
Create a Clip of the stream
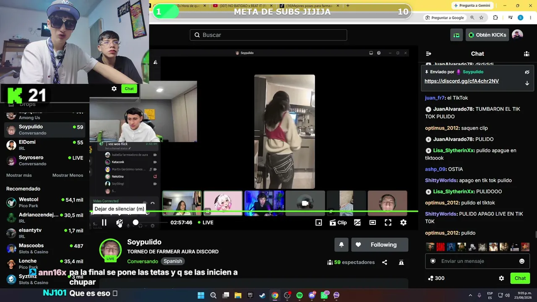coord(338,223)
